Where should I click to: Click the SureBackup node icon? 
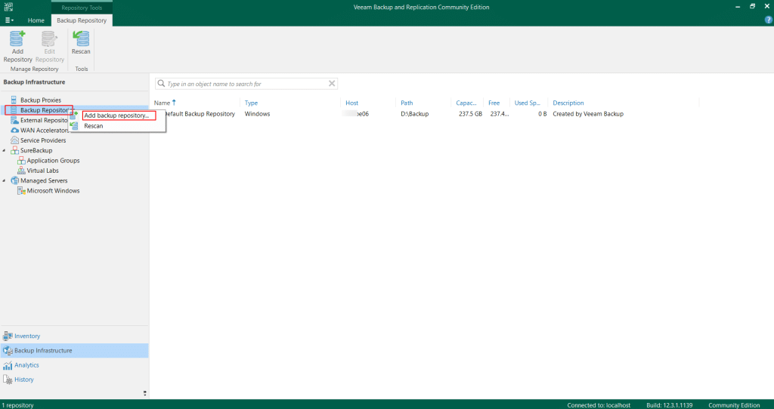pyautogui.click(x=14, y=150)
